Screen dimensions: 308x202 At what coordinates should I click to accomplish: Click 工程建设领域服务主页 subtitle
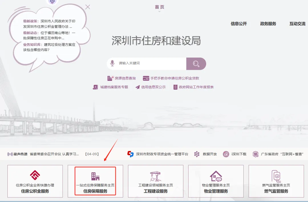(x=156, y=185)
